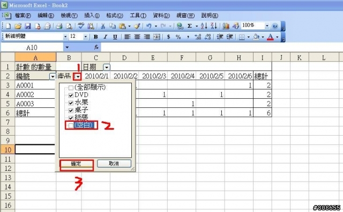Save the workbook with the Save icon

tap(28, 26)
